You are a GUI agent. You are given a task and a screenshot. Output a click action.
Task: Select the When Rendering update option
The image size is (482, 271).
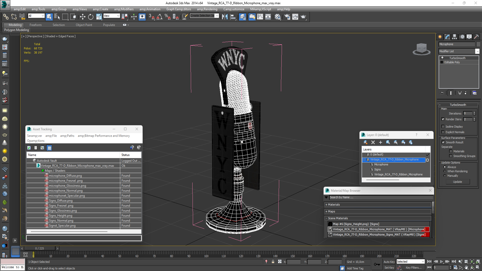coord(445,171)
